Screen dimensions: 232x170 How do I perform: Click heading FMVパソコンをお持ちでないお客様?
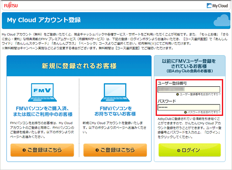tap(115, 111)
